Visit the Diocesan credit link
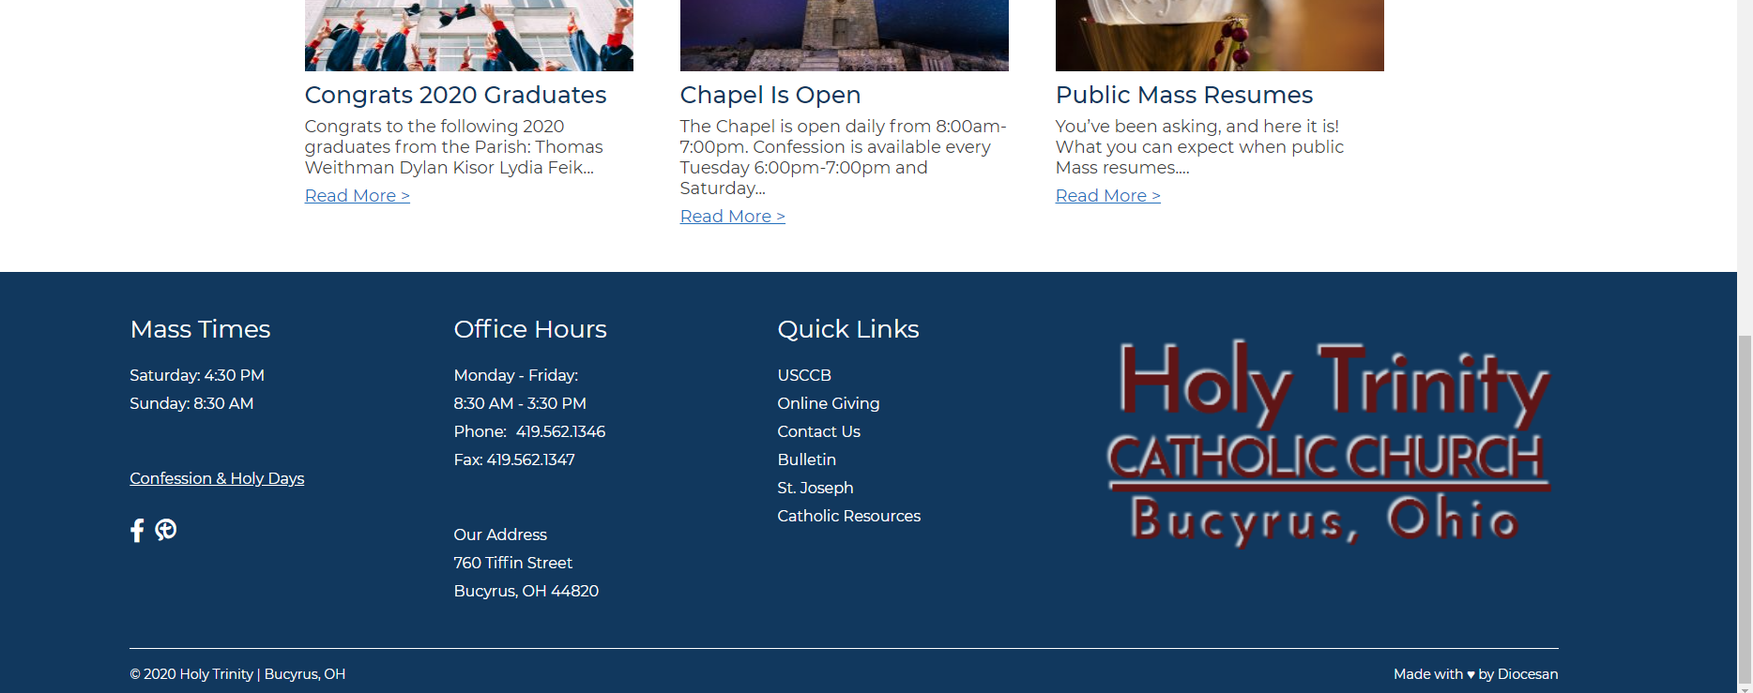The height and width of the screenshot is (693, 1753). point(1527,674)
